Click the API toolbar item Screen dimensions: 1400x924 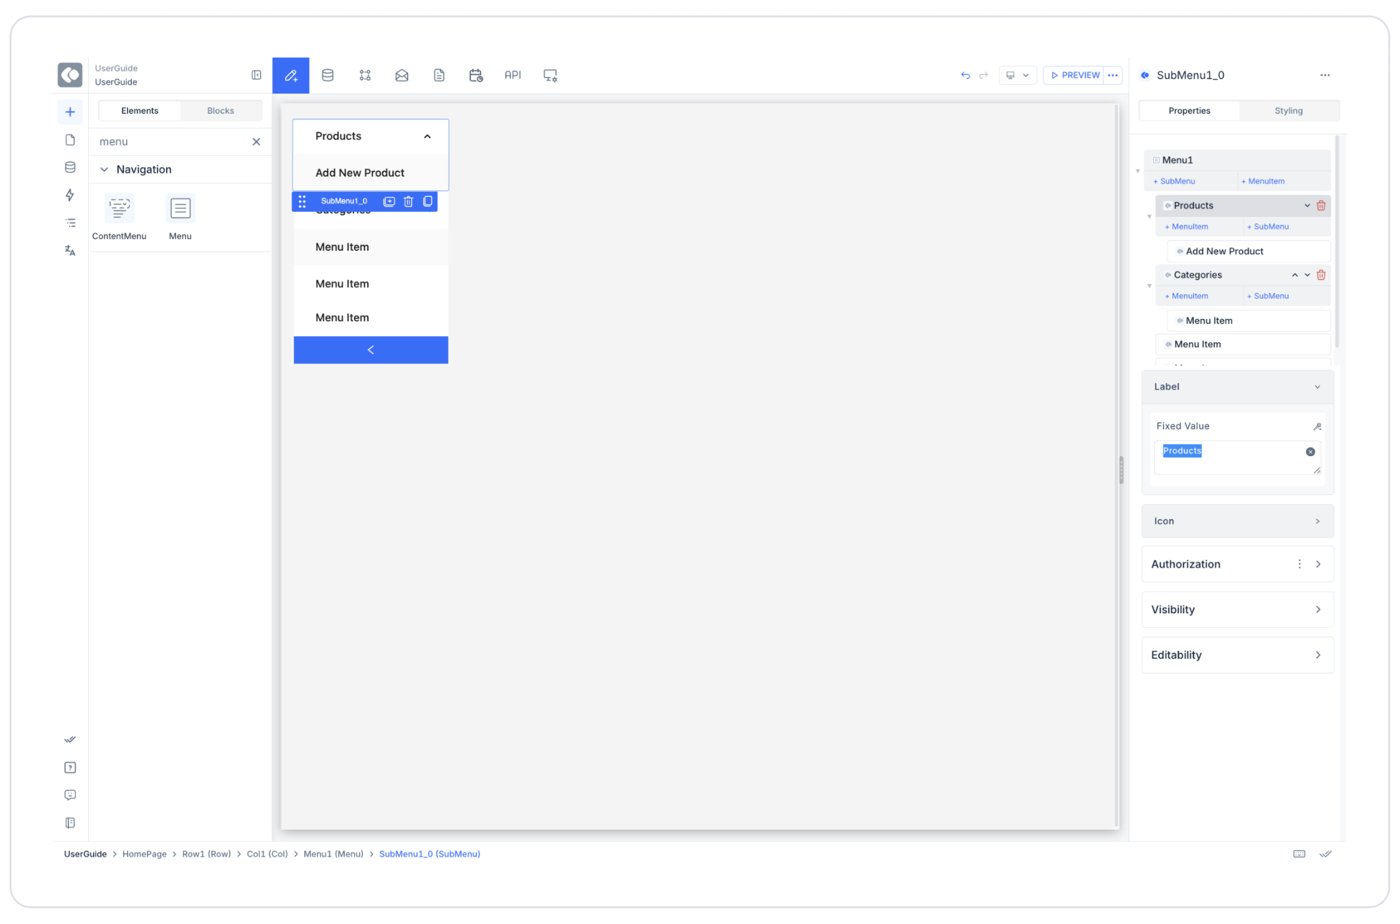coord(512,75)
